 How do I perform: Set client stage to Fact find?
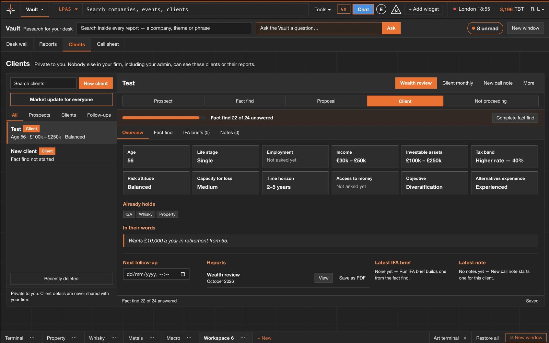pos(245,101)
